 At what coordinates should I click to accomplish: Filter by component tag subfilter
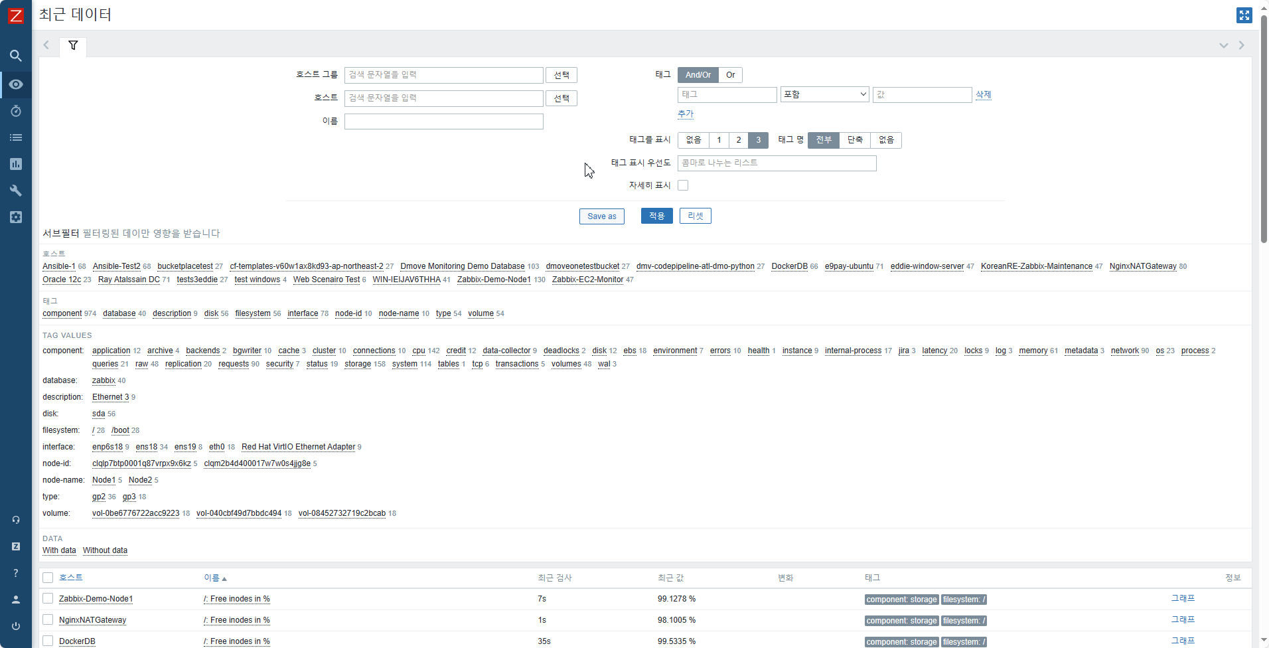(62, 313)
